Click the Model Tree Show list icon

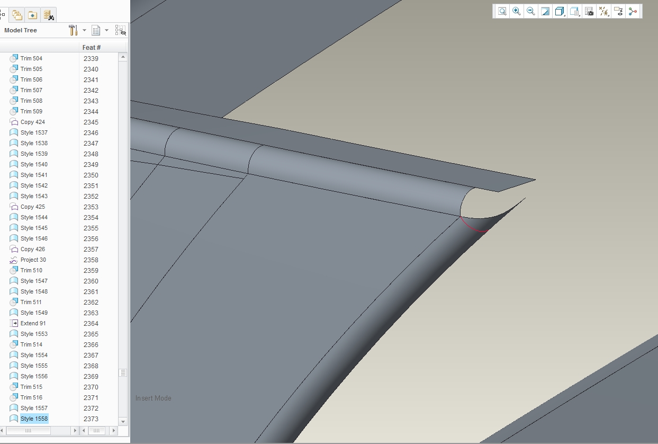pos(96,30)
